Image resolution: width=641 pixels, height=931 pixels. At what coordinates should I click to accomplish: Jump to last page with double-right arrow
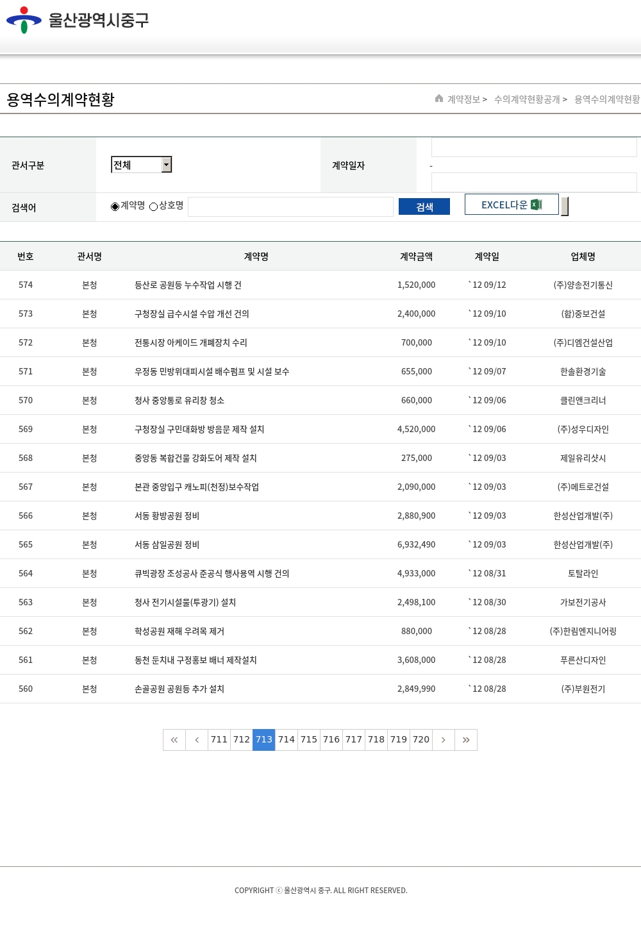(466, 740)
